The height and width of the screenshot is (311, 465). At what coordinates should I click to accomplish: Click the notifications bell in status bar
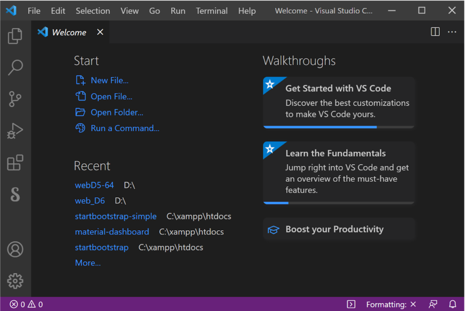point(452,304)
